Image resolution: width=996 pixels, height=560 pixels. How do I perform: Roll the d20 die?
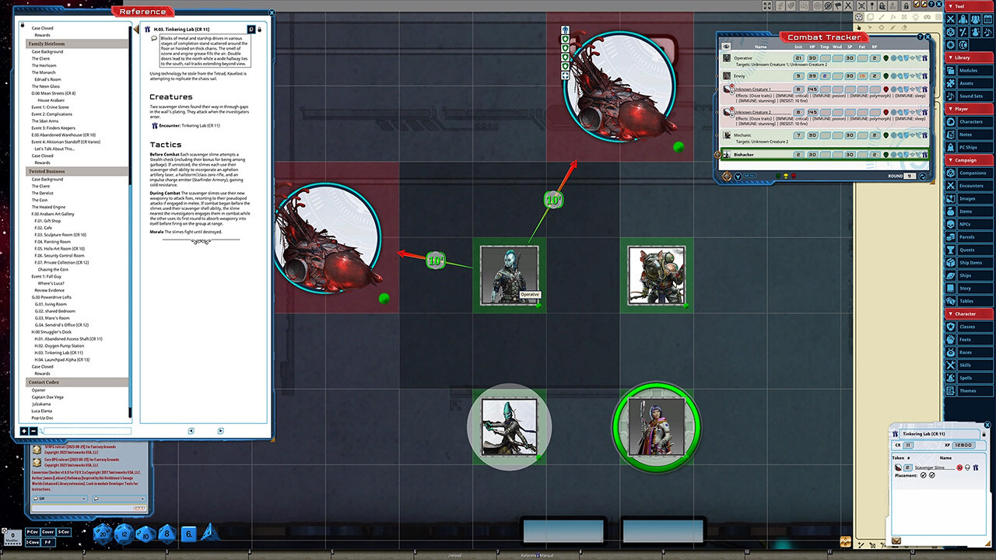pyautogui.click(x=103, y=533)
